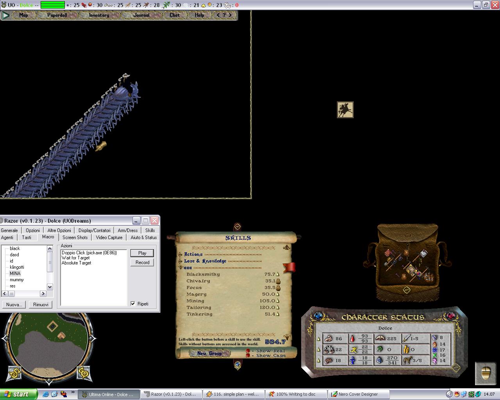Image resolution: width=500 pixels, height=400 pixels.
Task: Click the physical resistance shield icon
Action: click(434, 337)
